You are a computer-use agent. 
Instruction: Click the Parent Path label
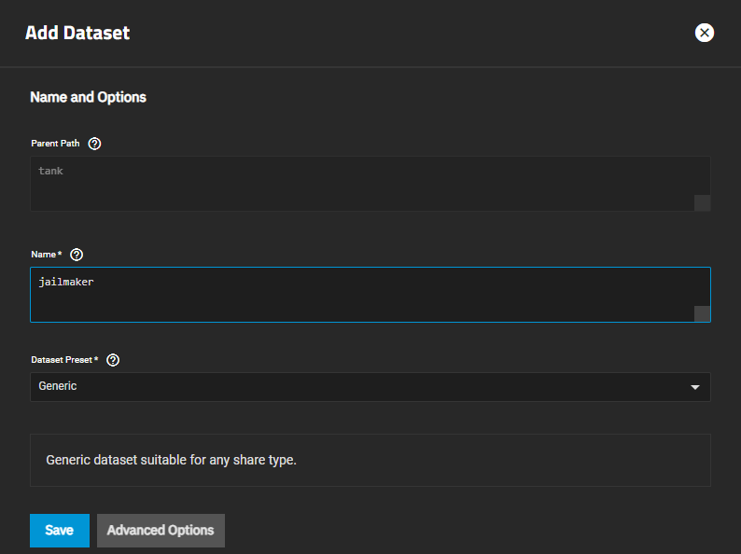coord(55,144)
